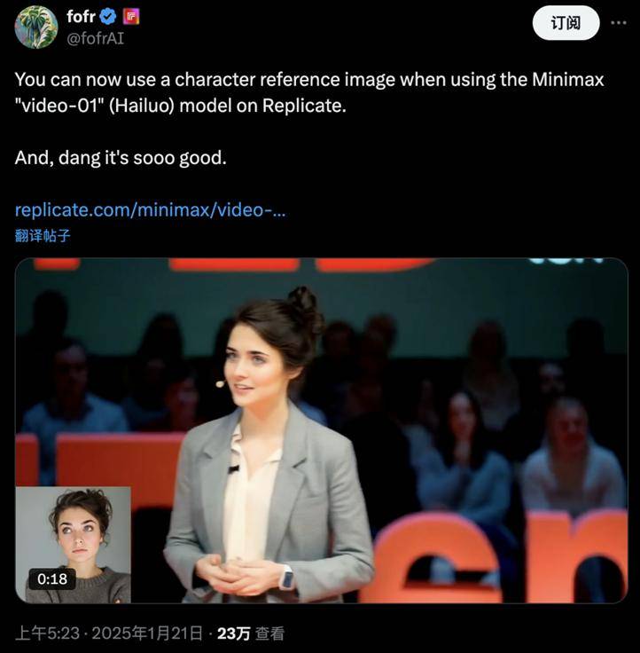640x653 pixels.
Task: Play the video of the woman on stage
Action: click(x=321, y=430)
